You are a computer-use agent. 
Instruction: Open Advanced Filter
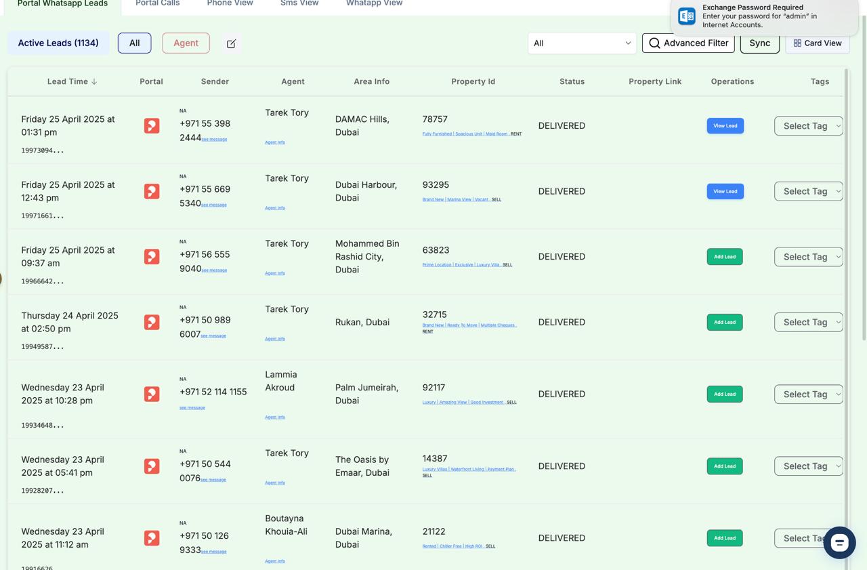688,43
